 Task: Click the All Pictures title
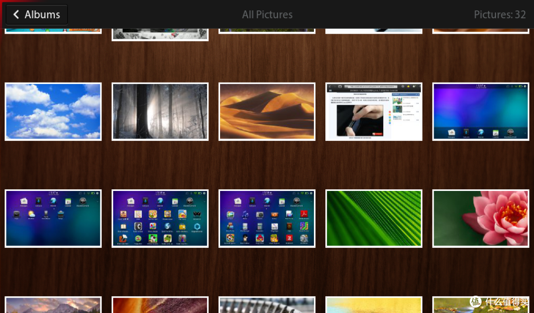[267, 14]
